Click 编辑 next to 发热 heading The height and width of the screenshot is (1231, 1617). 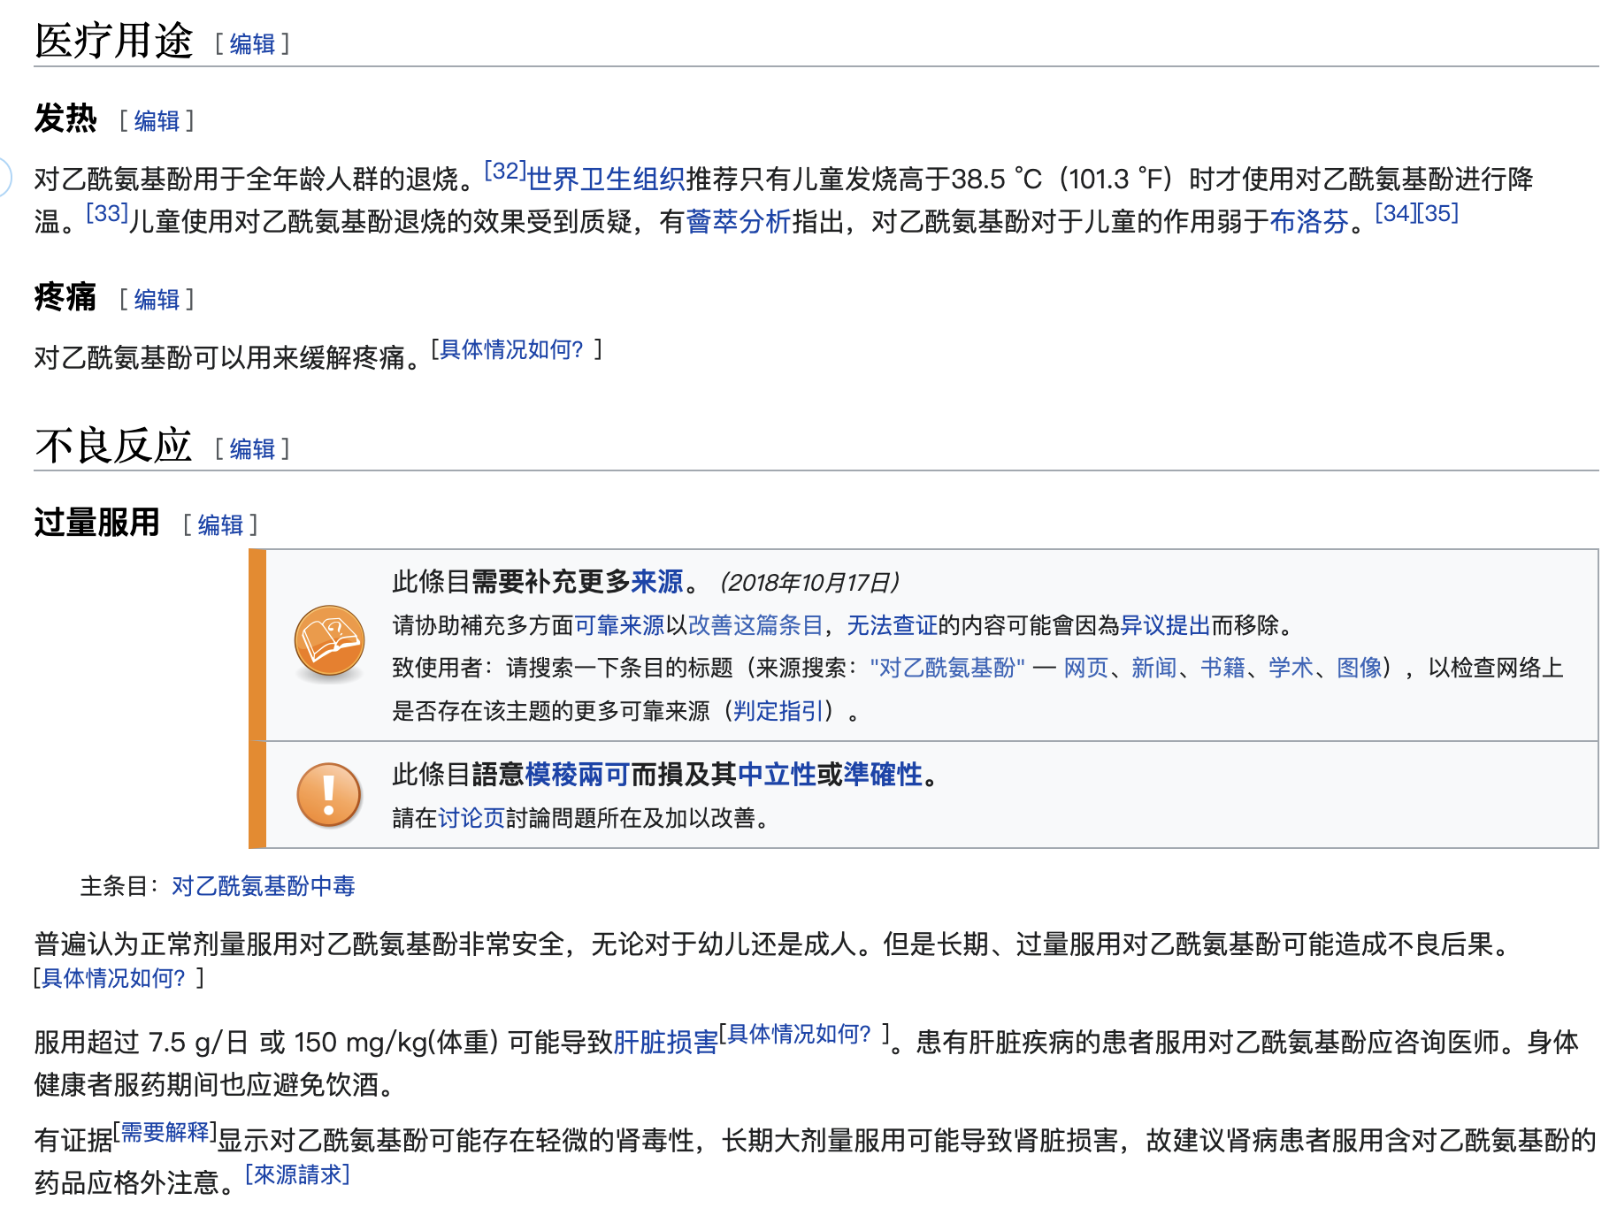tap(157, 121)
